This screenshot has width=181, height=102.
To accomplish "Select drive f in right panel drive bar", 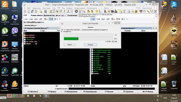I will (108, 19).
